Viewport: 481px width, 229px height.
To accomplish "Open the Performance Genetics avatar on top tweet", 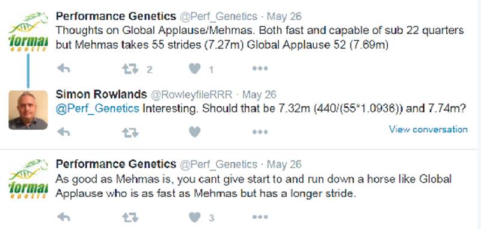I will 28,31.
